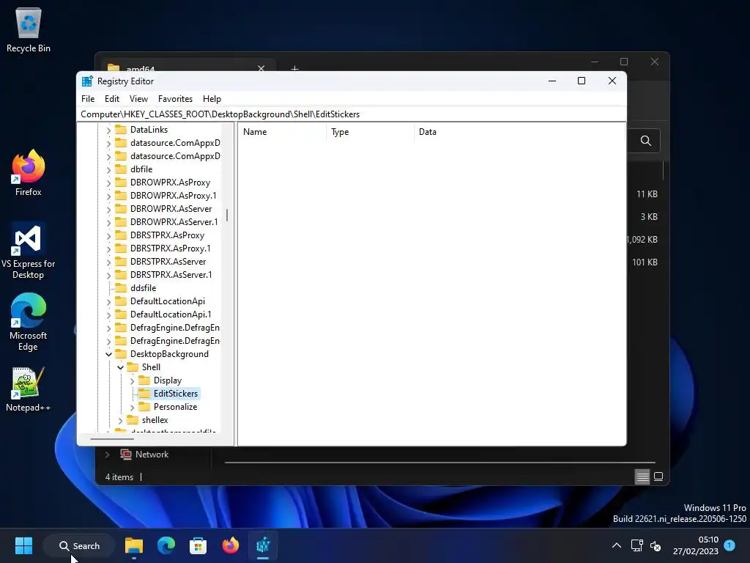Click search icon in File Explorer window
The image size is (750, 563).
pos(646,141)
